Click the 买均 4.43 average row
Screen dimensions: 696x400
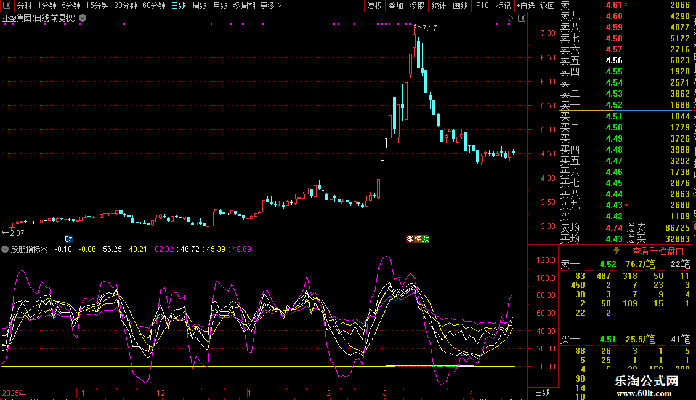pos(592,239)
